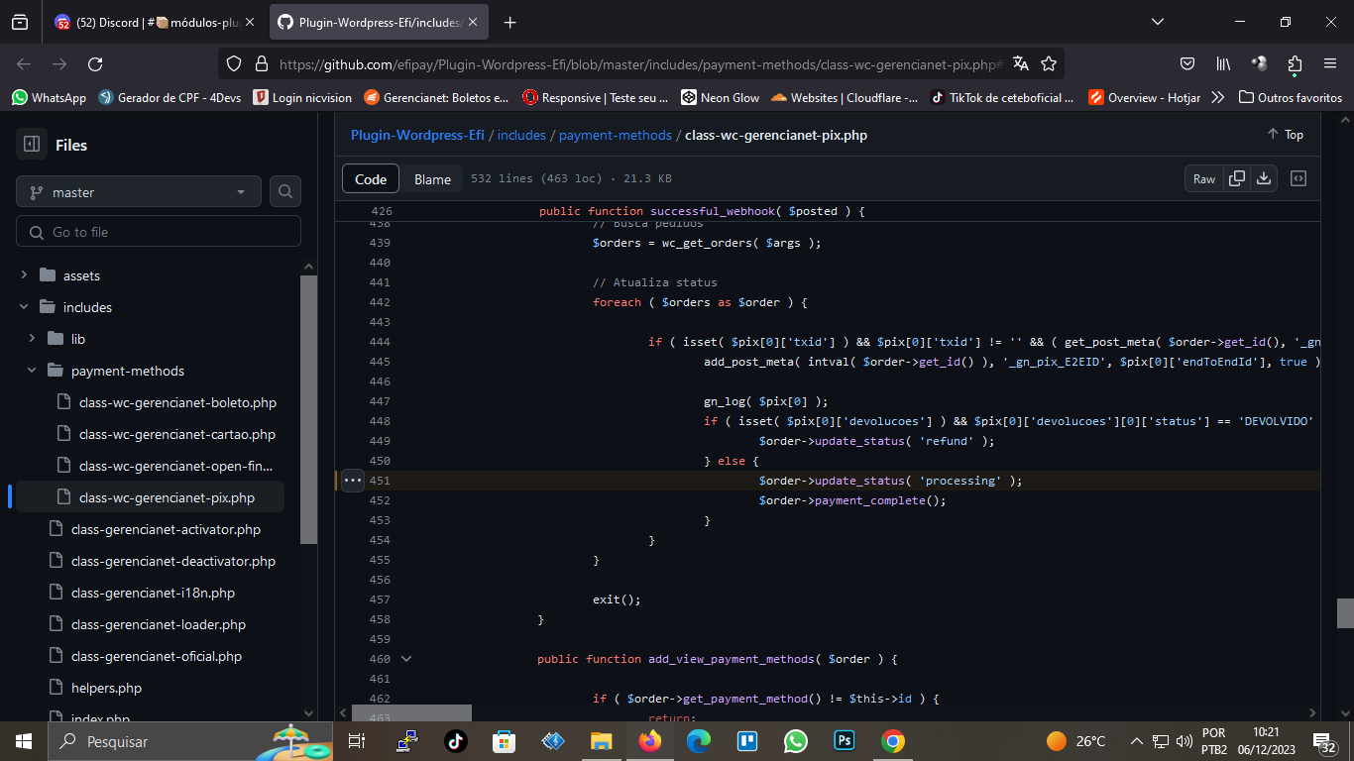Show more bookmarks chevron
The image size is (1354, 761).
tap(1218, 97)
